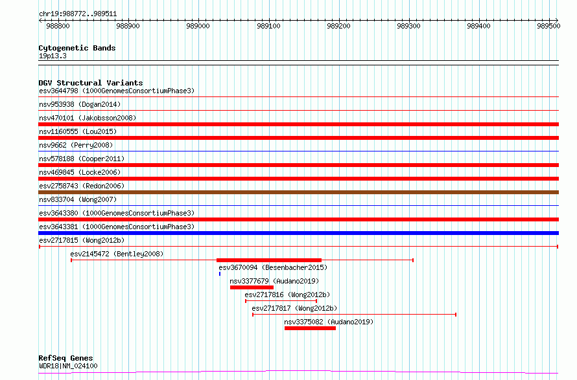The height and width of the screenshot is (380, 577).
Task: Click the brown bar for esv2758743 (Redon2006)
Action: click(298, 192)
